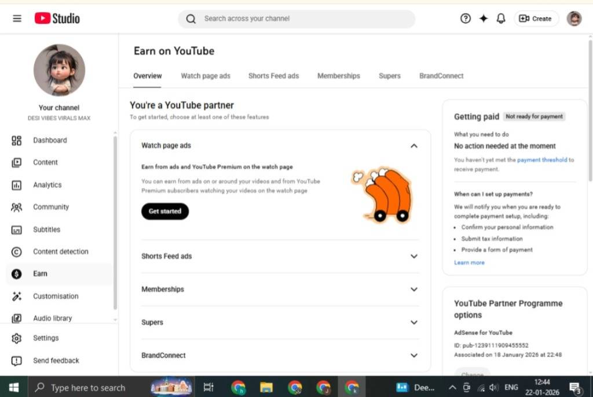Expand the Supers section chevron
This screenshot has height=397, width=593.
[413, 322]
